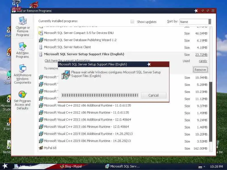Click keyboard icon in system tray

pos(200,167)
